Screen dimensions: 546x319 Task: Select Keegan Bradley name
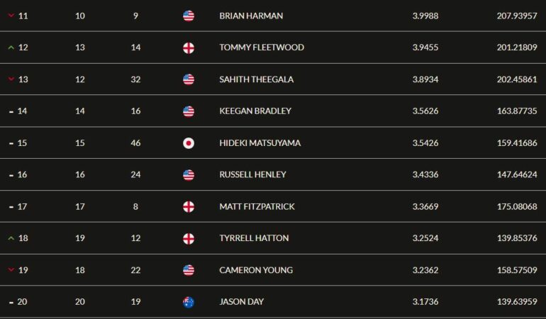coord(255,111)
